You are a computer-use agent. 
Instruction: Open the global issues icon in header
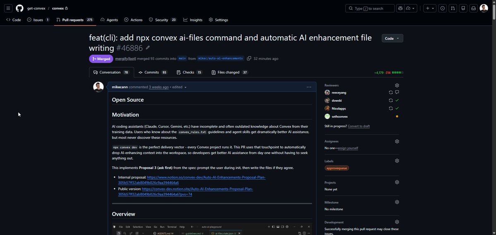[443, 8]
